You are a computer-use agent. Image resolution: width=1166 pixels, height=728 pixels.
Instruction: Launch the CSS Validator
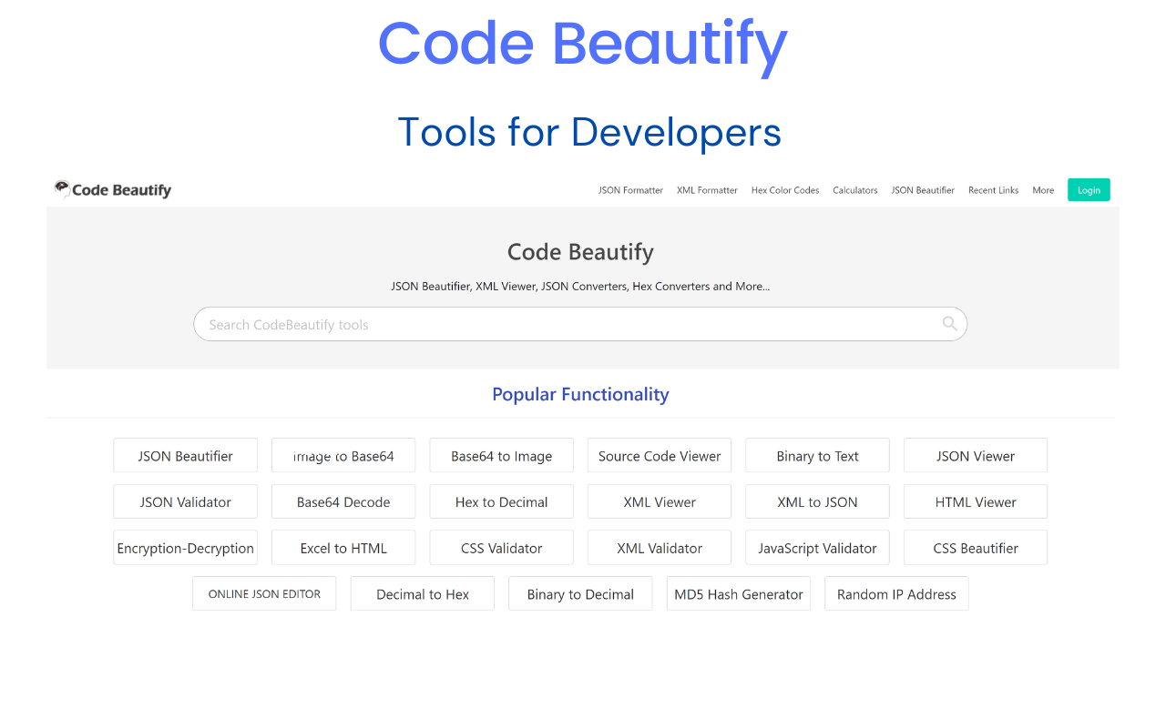(501, 547)
